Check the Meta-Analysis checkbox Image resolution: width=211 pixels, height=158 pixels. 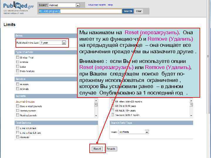[x=18, y=71]
